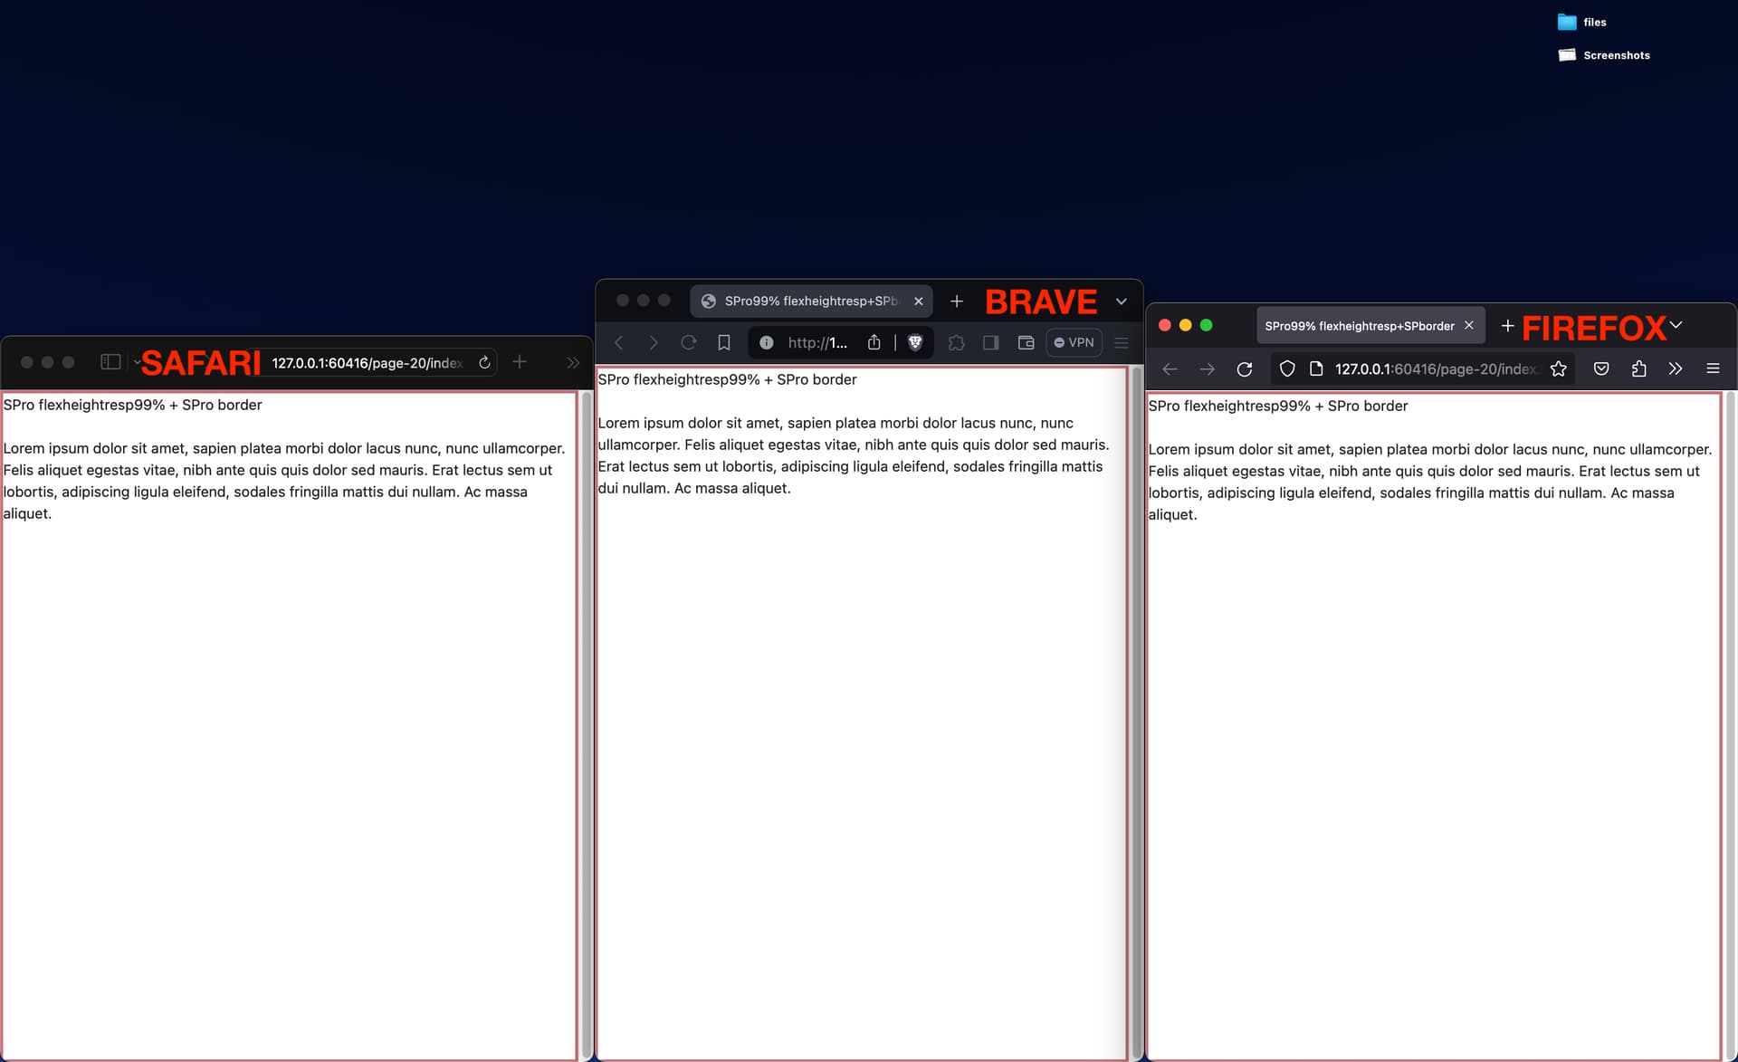Viewport: 1738px width, 1062px height.
Task: Open a new tab in Safari
Action: tap(520, 362)
